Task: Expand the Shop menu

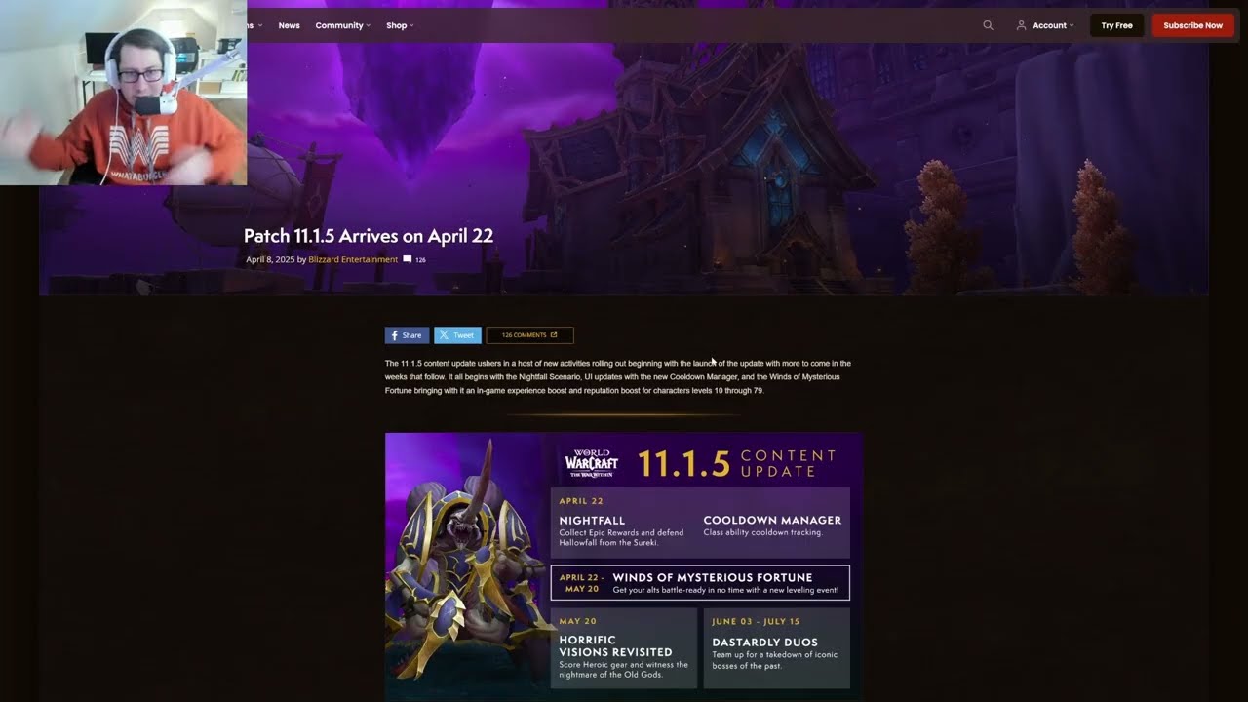Action: point(400,25)
